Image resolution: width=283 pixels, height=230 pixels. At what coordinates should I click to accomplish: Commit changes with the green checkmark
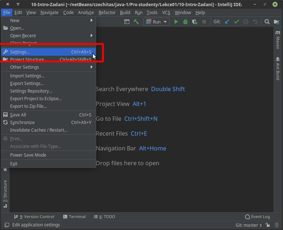click(236, 22)
